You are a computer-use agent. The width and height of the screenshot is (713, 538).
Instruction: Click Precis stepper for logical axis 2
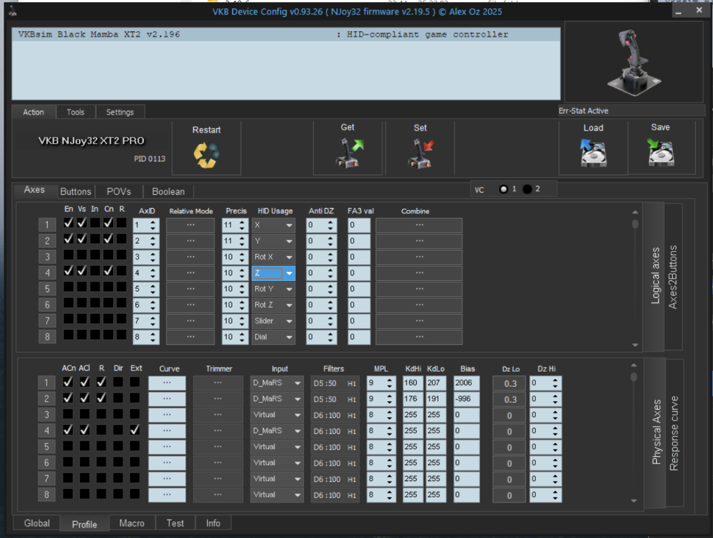(242, 241)
